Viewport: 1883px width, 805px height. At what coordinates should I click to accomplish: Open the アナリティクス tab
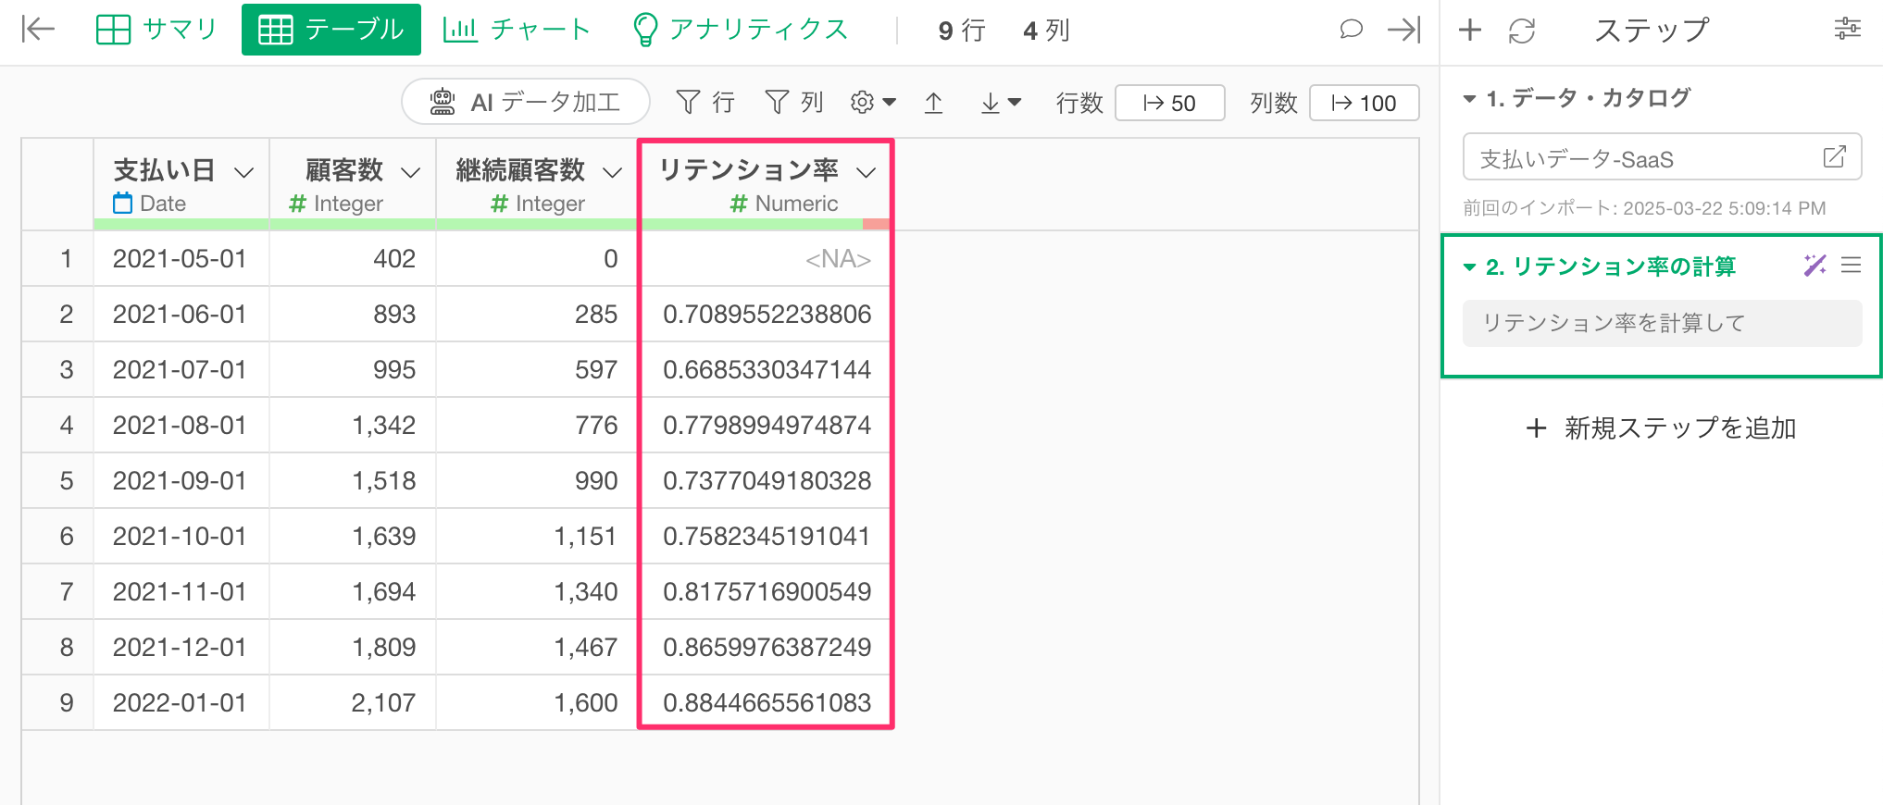(x=740, y=30)
